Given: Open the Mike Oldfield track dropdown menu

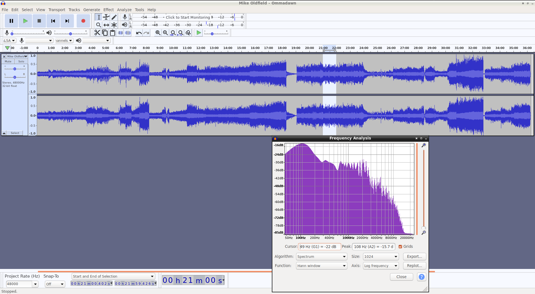Looking at the screenshot, I should 17,57.
